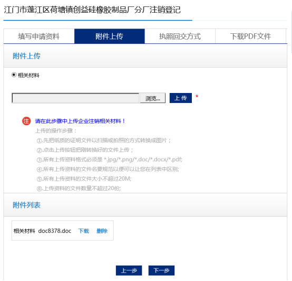Click the 附件列表 section header
Viewport: 292px width, 281px height.
[x=27, y=205]
